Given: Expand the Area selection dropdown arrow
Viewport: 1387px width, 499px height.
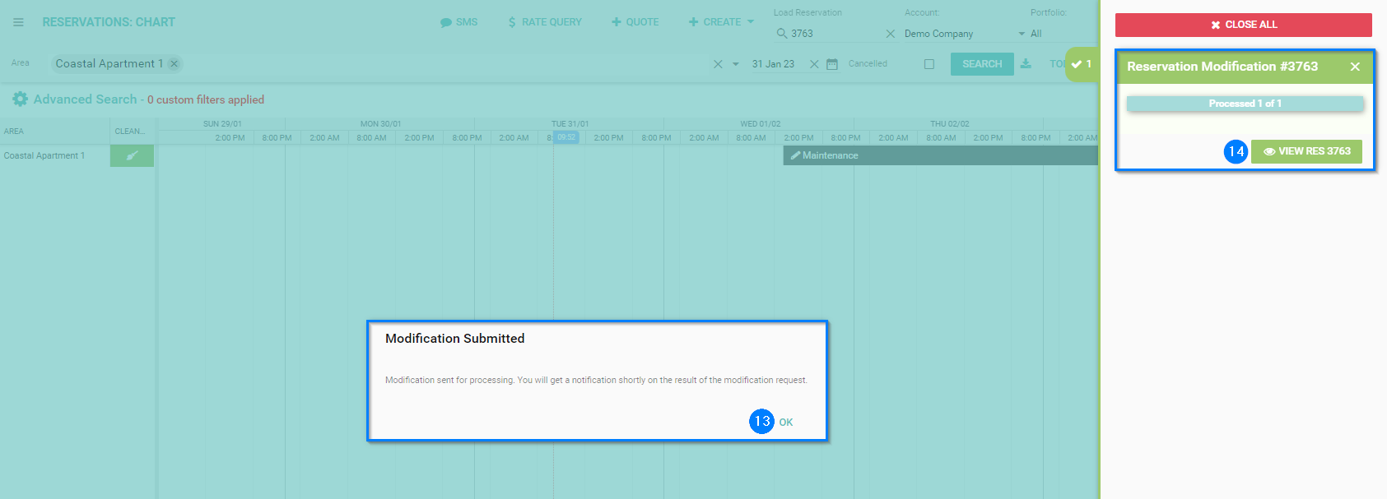Looking at the screenshot, I should tap(735, 64).
